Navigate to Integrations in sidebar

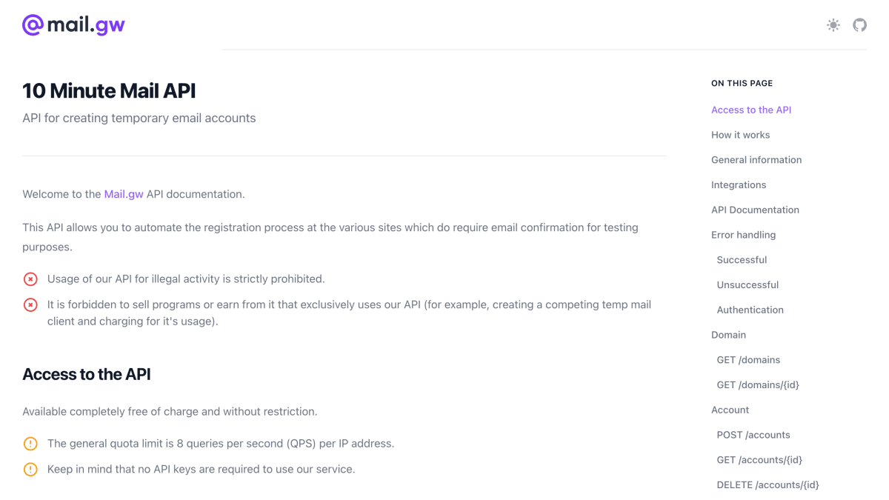pos(739,185)
